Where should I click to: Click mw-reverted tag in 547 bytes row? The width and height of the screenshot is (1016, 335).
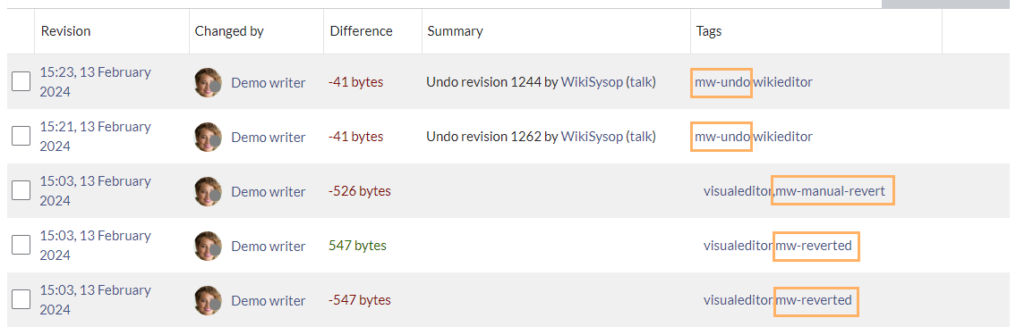click(x=815, y=246)
